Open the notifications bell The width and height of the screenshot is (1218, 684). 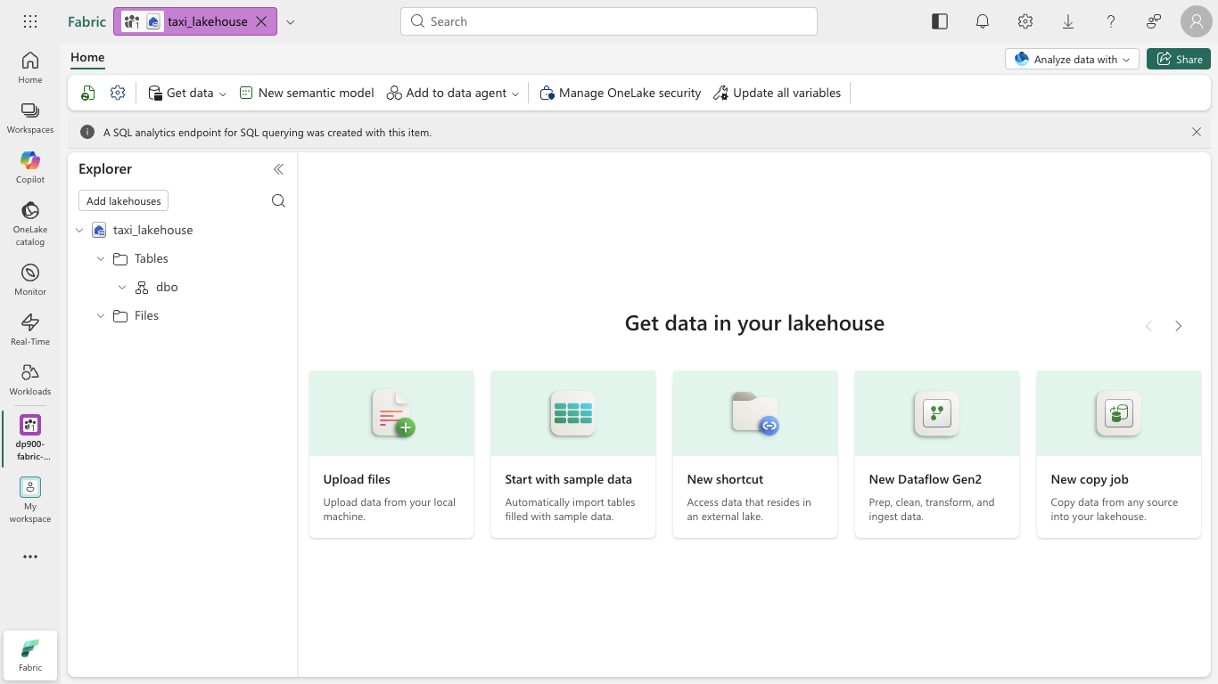983,21
